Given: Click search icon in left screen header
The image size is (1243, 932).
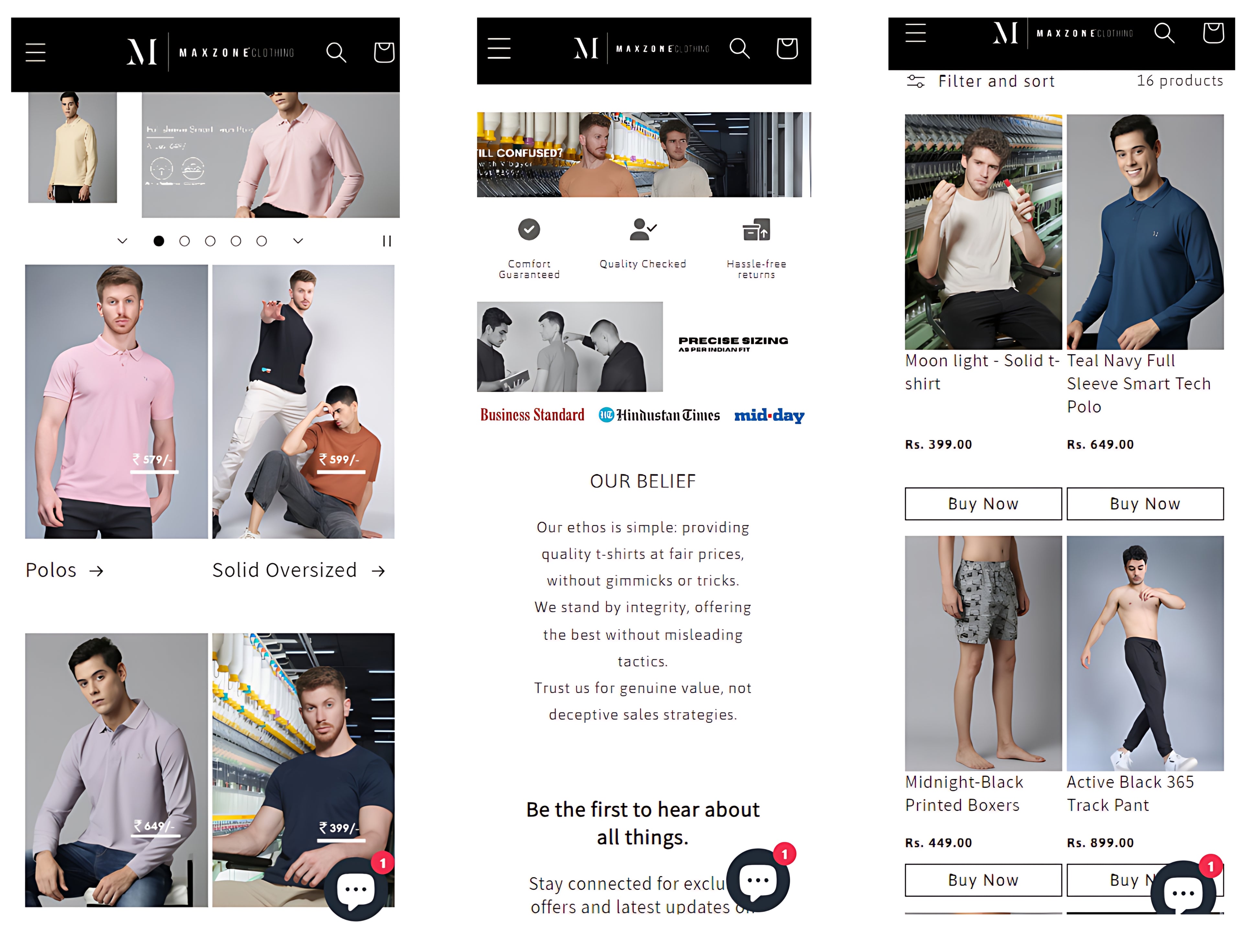Looking at the screenshot, I should coord(336,52).
